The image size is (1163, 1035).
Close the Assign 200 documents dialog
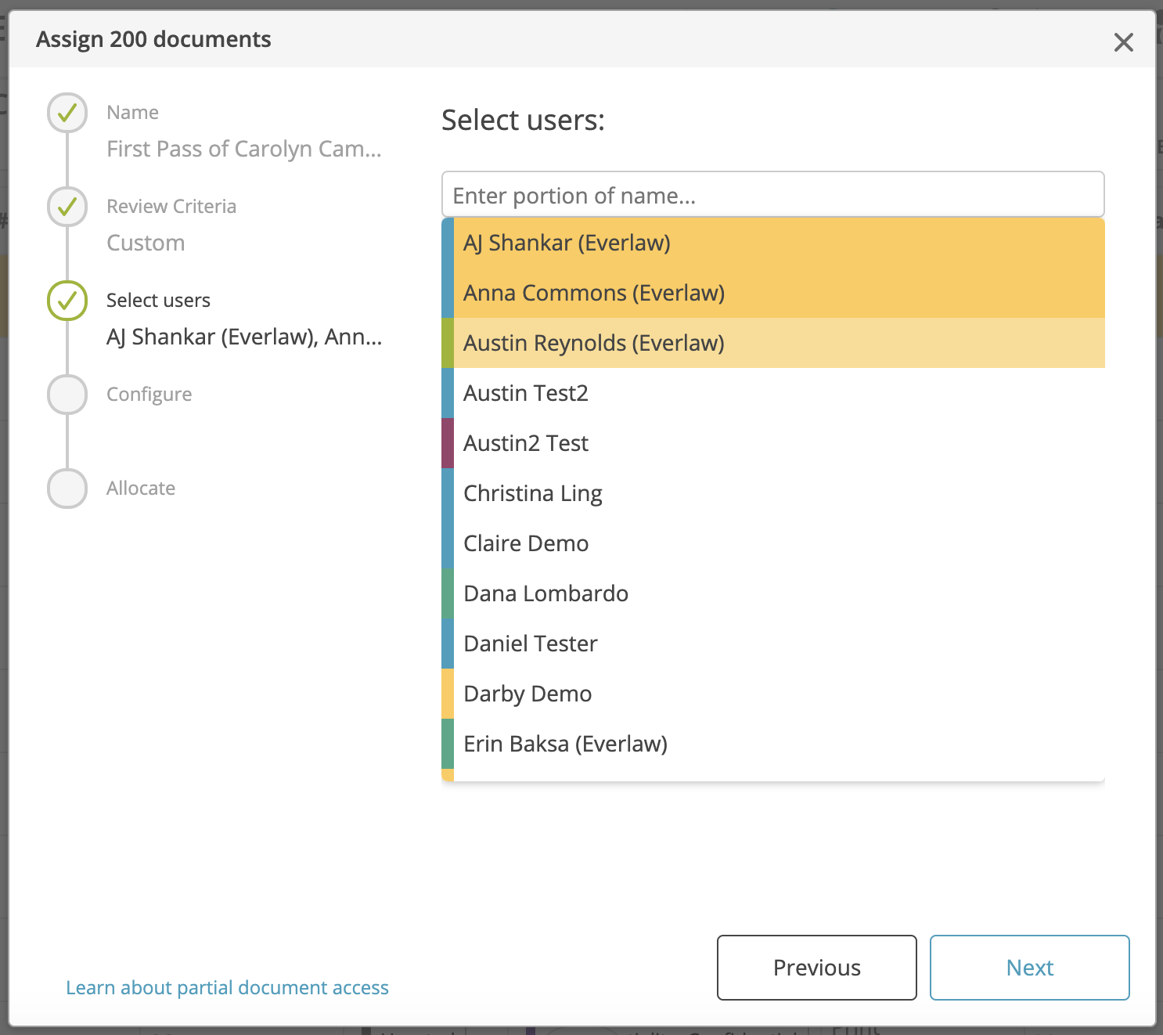(x=1123, y=42)
